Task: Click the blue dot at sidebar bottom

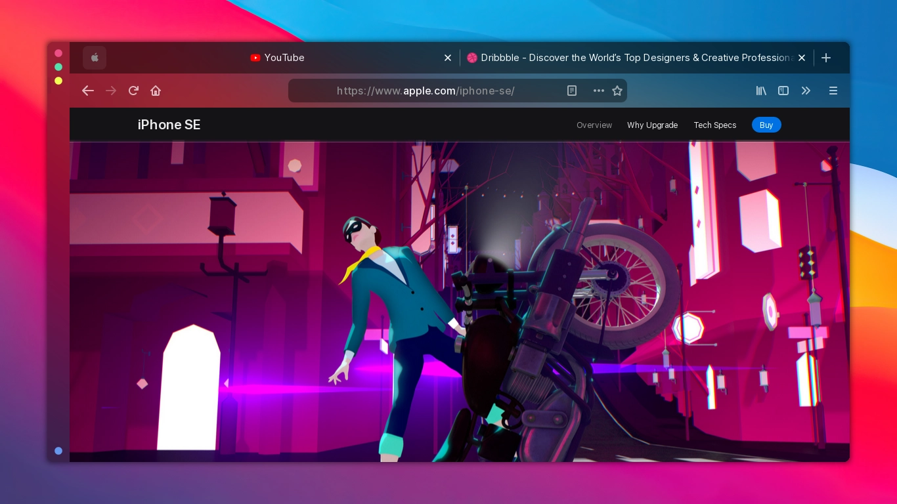Action: pos(58,451)
